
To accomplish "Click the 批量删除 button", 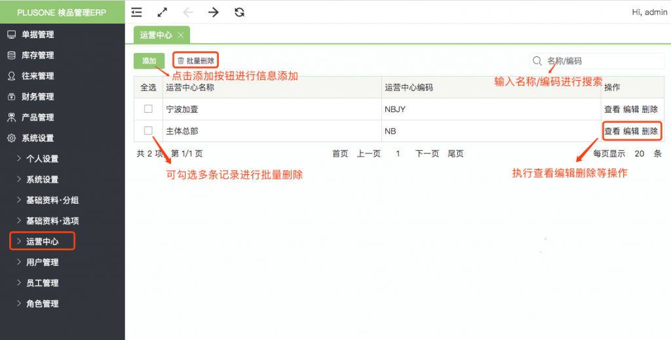I will 196,61.
